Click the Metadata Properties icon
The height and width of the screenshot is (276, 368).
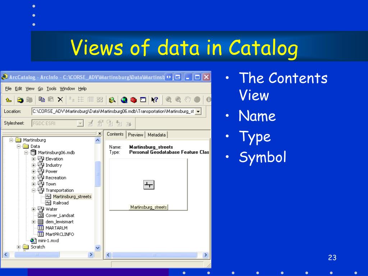pos(100,123)
